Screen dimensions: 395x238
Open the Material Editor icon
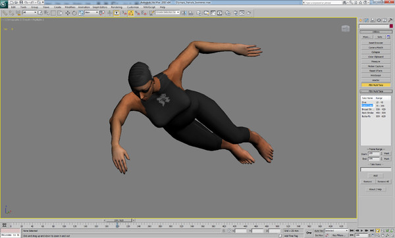[x=228, y=13]
